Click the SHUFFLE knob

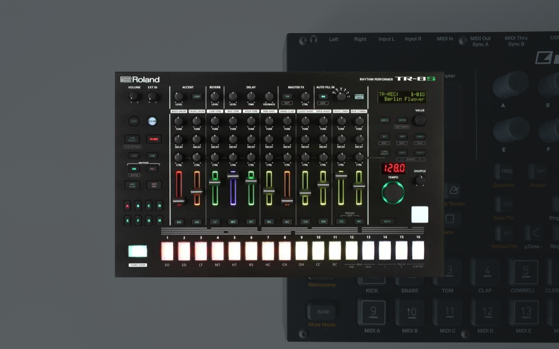(x=420, y=179)
